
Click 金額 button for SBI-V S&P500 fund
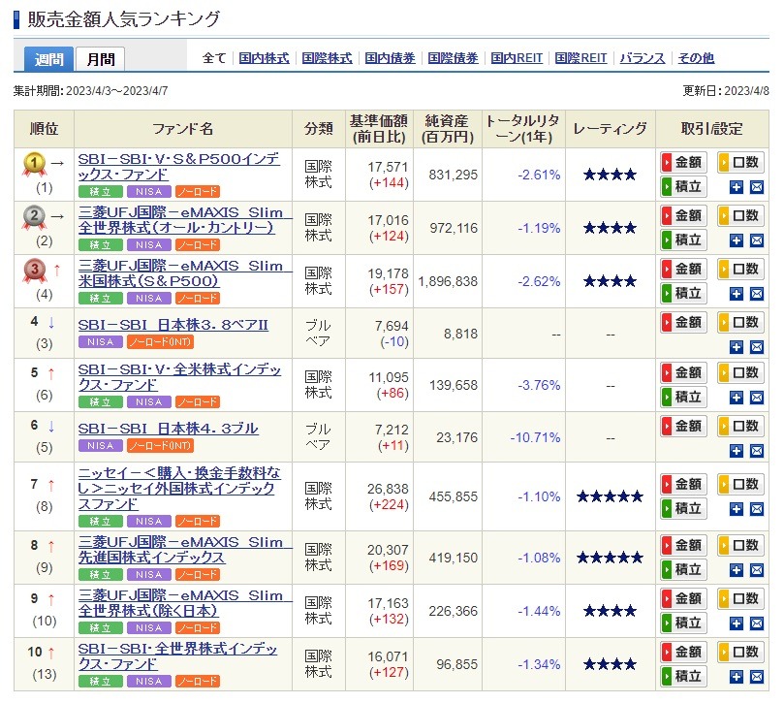(683, 163)
